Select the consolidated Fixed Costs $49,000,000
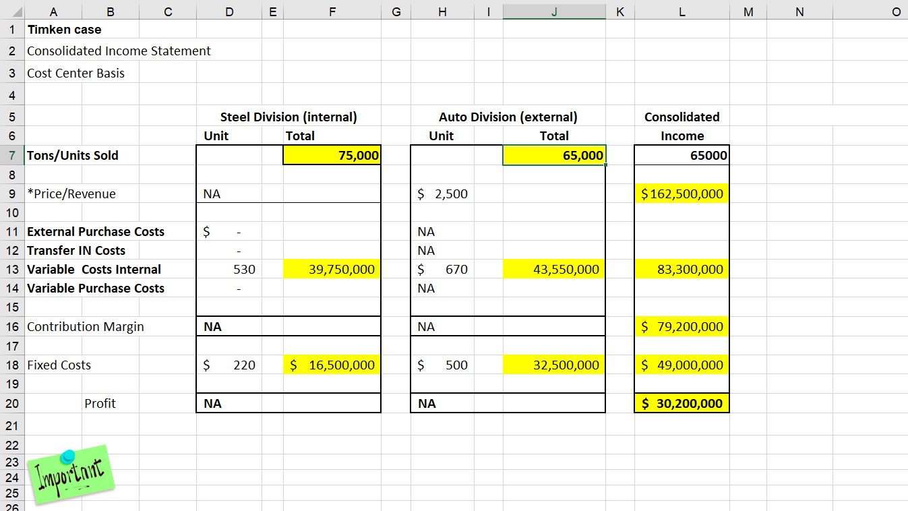Viewport: 908px width, 511px height. point(682,364)
